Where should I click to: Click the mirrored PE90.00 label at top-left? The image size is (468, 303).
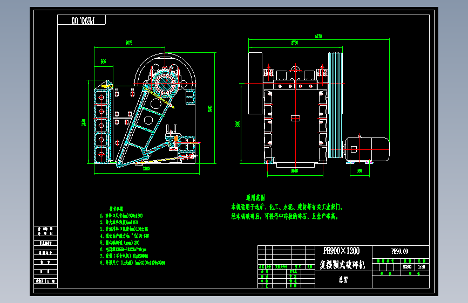[83, 20]
